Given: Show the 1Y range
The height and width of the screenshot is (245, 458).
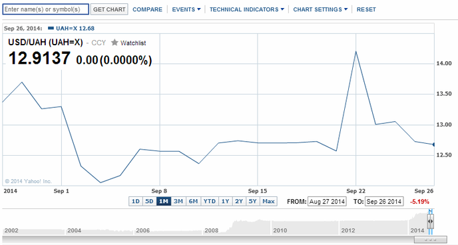Looking at the screenshot, I should click(x=225, y=201).
